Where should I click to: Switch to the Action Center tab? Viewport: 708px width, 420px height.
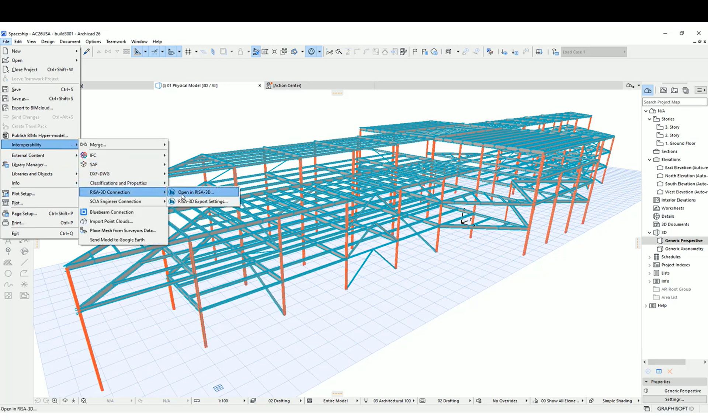pyautogui.click(x=287, y=85)
